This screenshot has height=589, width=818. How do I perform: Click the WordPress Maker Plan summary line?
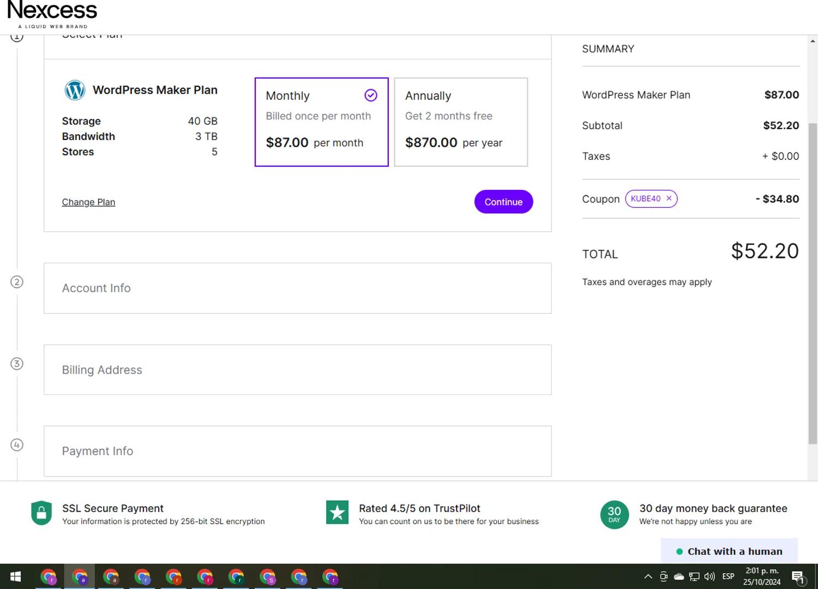point(636,95)
